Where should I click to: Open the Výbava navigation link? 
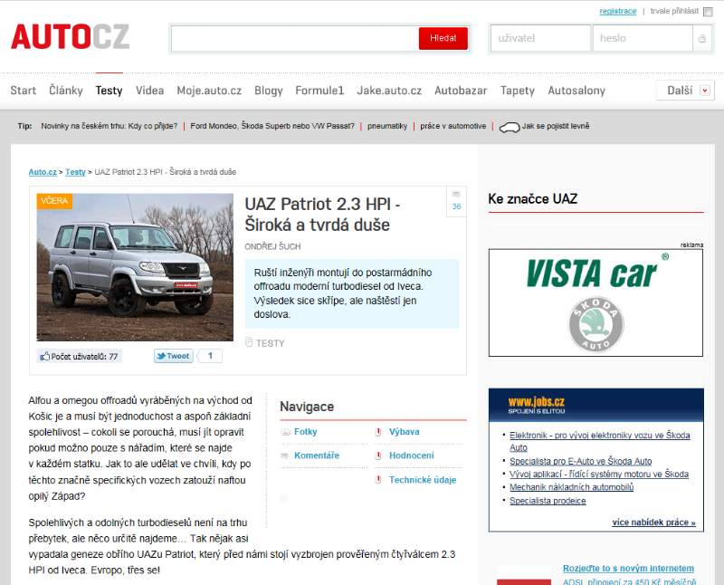click(404, 432)
